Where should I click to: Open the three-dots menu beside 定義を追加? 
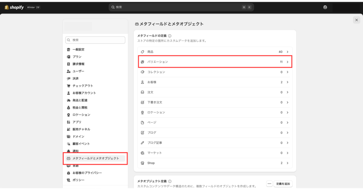coord(269,184)
